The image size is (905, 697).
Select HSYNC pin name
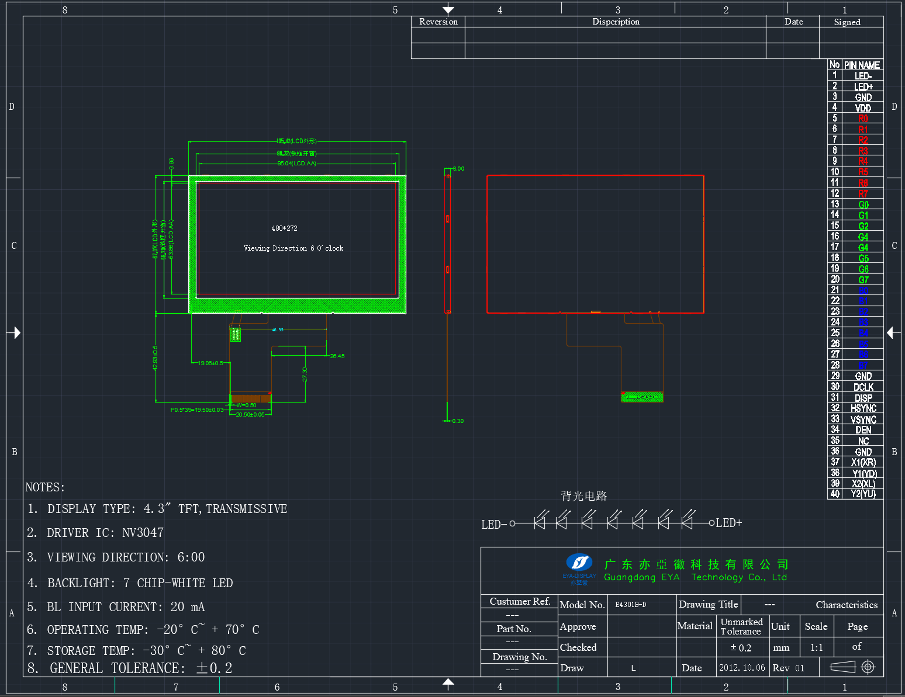coord(863,408)
